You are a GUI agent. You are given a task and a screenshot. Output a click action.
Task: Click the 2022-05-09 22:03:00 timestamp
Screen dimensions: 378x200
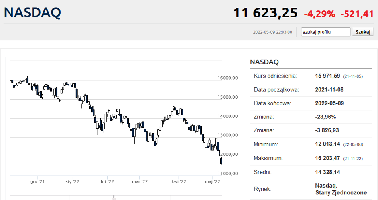pos(272,32)
